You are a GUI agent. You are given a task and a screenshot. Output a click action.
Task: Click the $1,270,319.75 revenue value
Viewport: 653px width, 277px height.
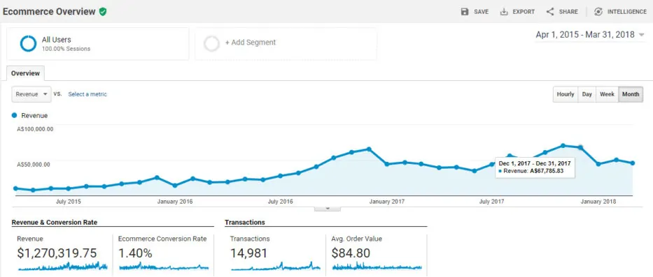[x=57, y=253]
